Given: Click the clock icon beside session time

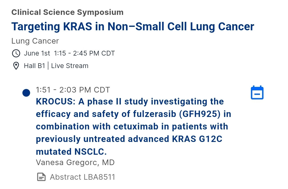Looking at the screenshot, I should [16, 53].
